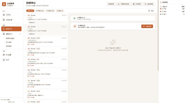Click the version v1.0.4 label

pos(11,102)
